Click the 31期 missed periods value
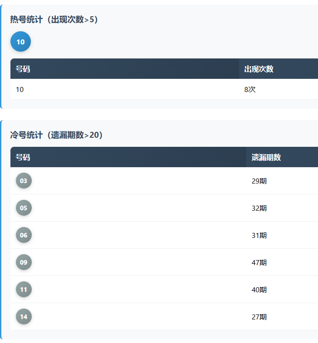This screenshot has width=318, height=343. [259, 236]
